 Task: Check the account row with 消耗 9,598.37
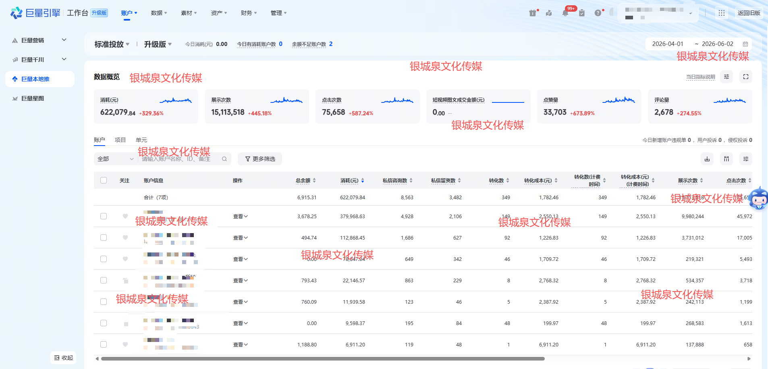[104, 323]
